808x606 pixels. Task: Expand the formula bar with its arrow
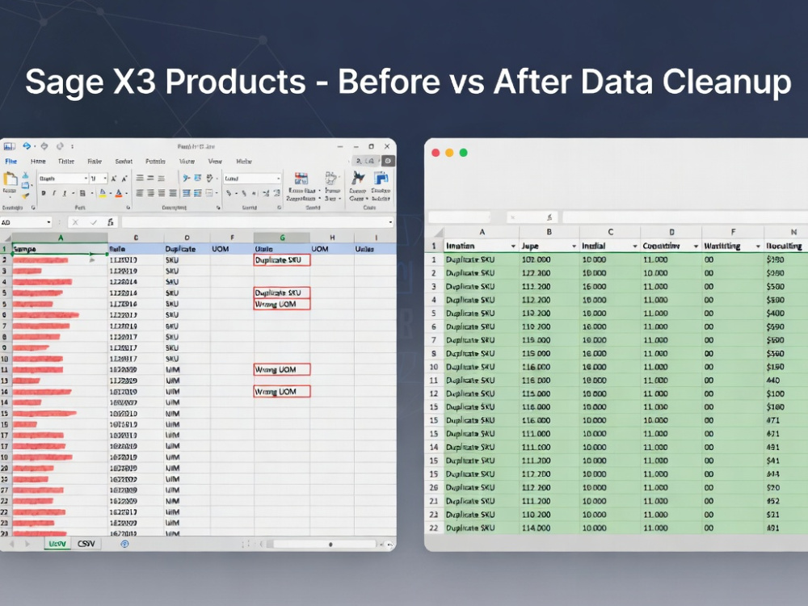pos(390,222)
